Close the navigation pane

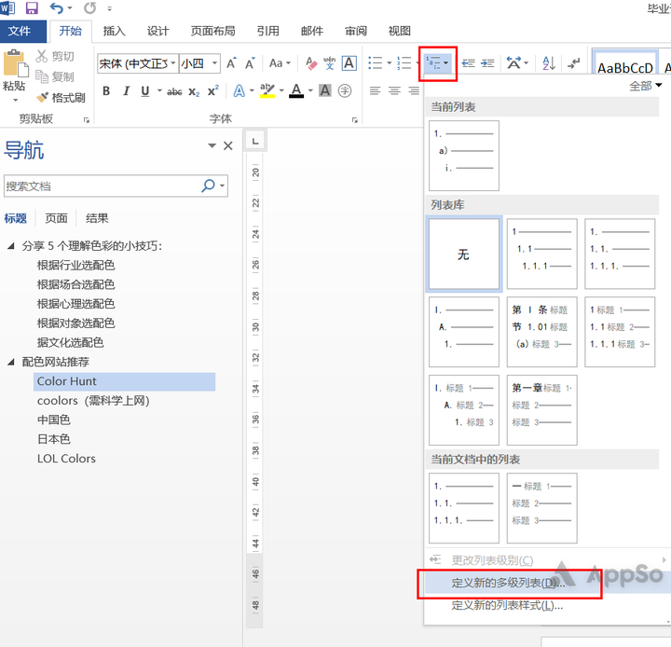pyautogui.click(x=228, y=146)
